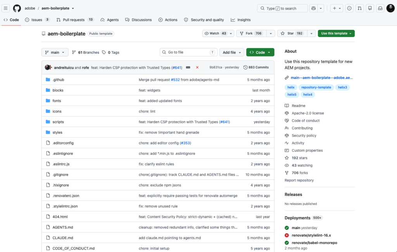Open the adobe/aem-boilerplate repository switcher dropdown
Image resolution: width=397 pixels, height=252 pixels.
point(73,9)
